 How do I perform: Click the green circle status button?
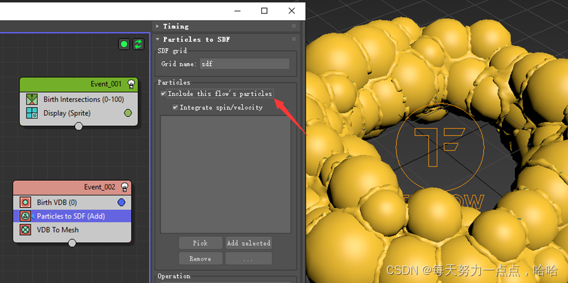(x=124, y=44)
